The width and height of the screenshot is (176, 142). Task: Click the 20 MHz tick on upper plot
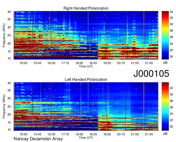(9, 43)
